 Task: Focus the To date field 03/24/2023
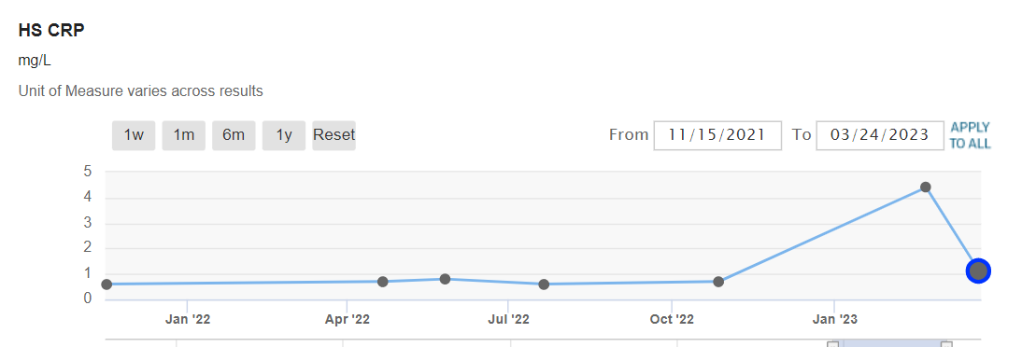(x=880, y=135)
